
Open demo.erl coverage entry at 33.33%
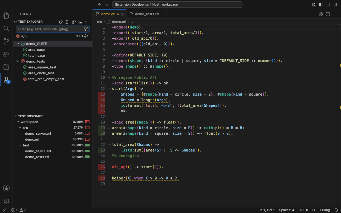click(53, 139)
